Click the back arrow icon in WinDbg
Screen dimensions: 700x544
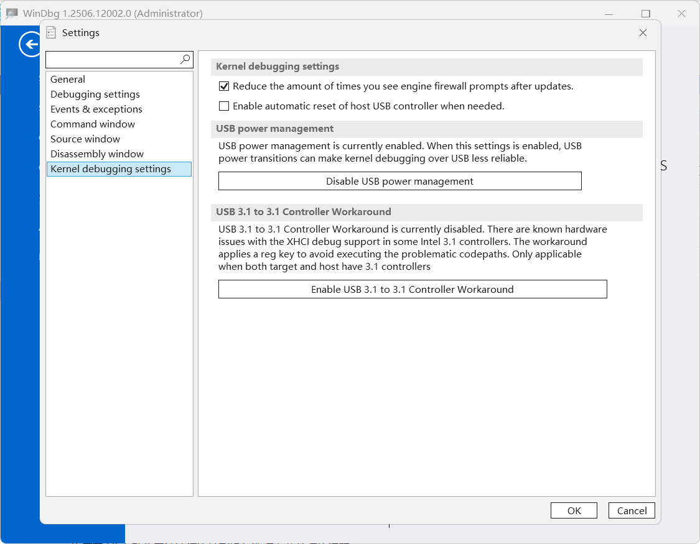[x=30, y=44]
